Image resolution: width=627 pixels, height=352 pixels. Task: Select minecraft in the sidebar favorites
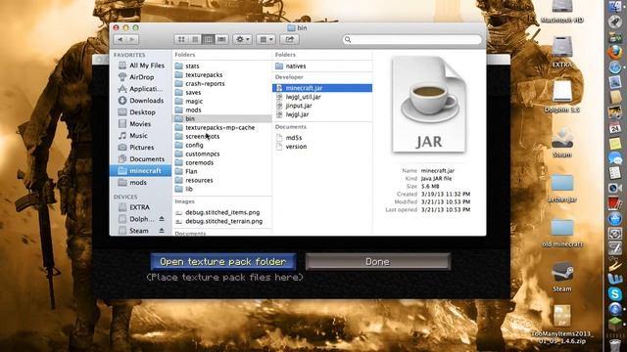(x=140, y=171)
